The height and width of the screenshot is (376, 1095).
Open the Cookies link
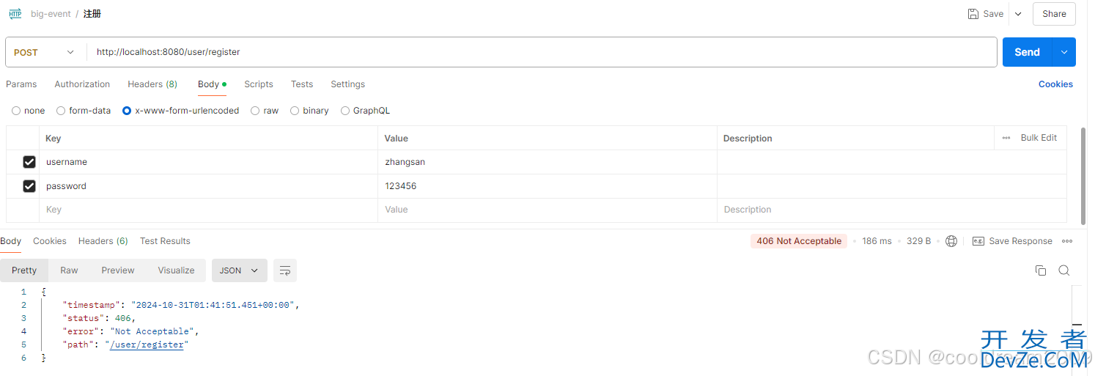(1055, 84)
